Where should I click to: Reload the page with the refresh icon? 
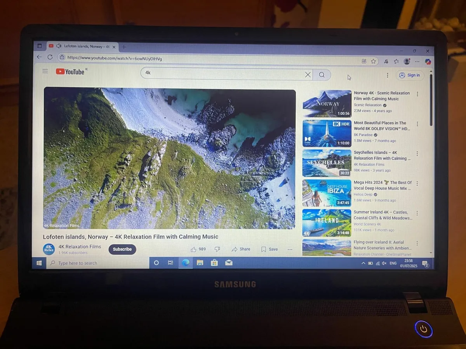[x=50, y=57]
